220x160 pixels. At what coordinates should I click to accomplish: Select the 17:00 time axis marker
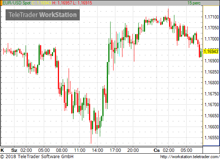click(115, 150)
